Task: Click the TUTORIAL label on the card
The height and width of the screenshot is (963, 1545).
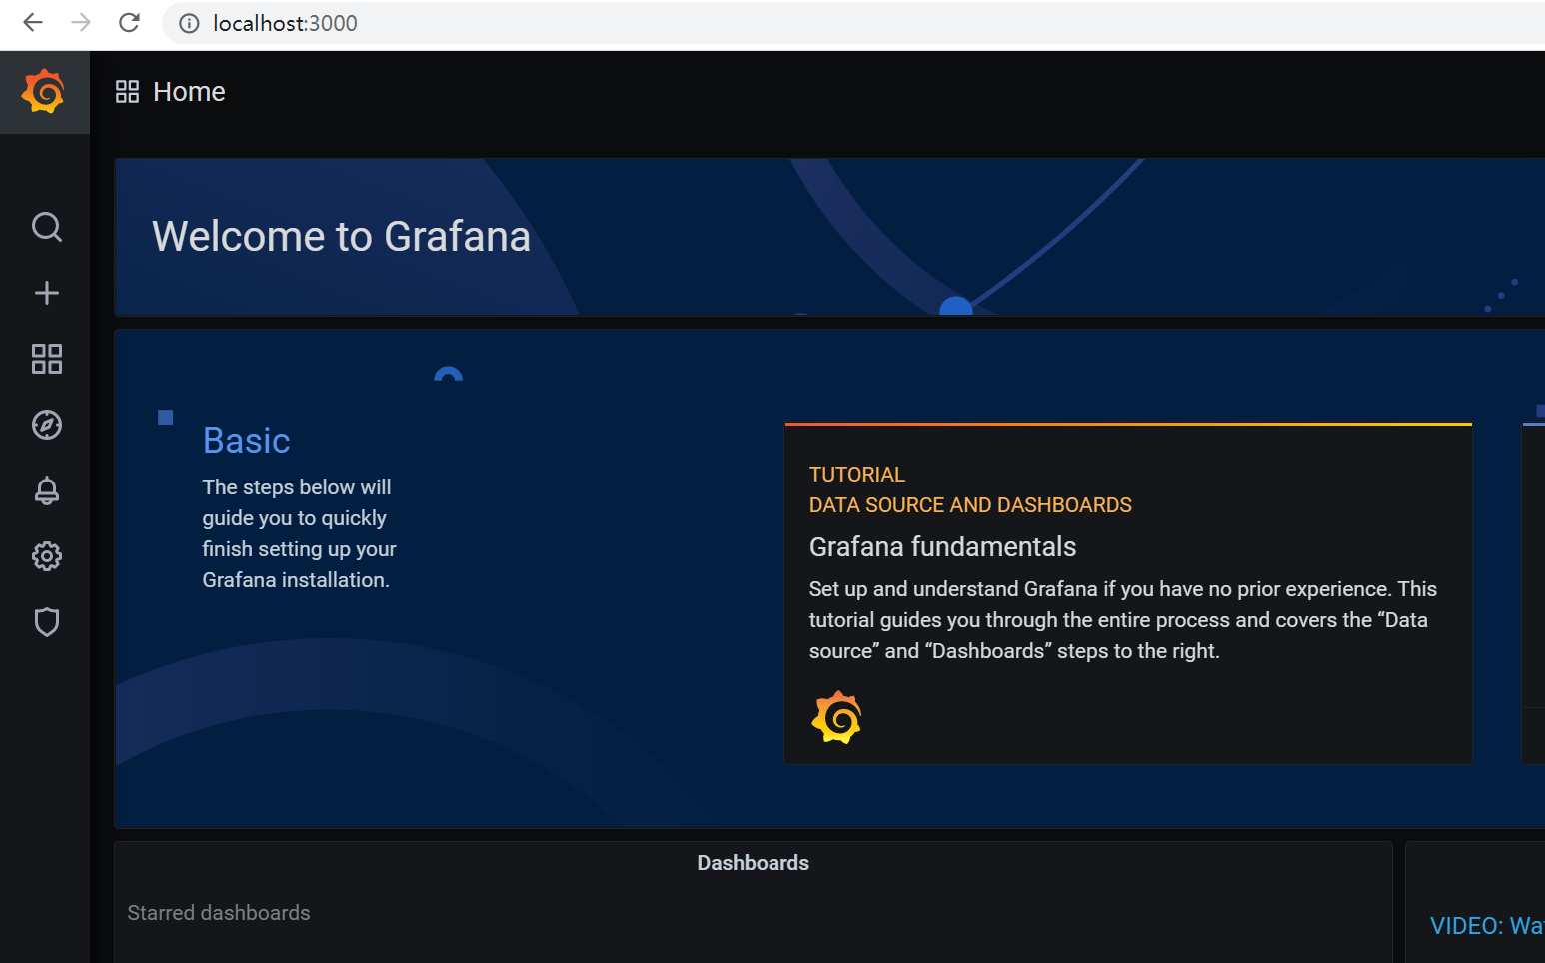Action: [857, 475]
